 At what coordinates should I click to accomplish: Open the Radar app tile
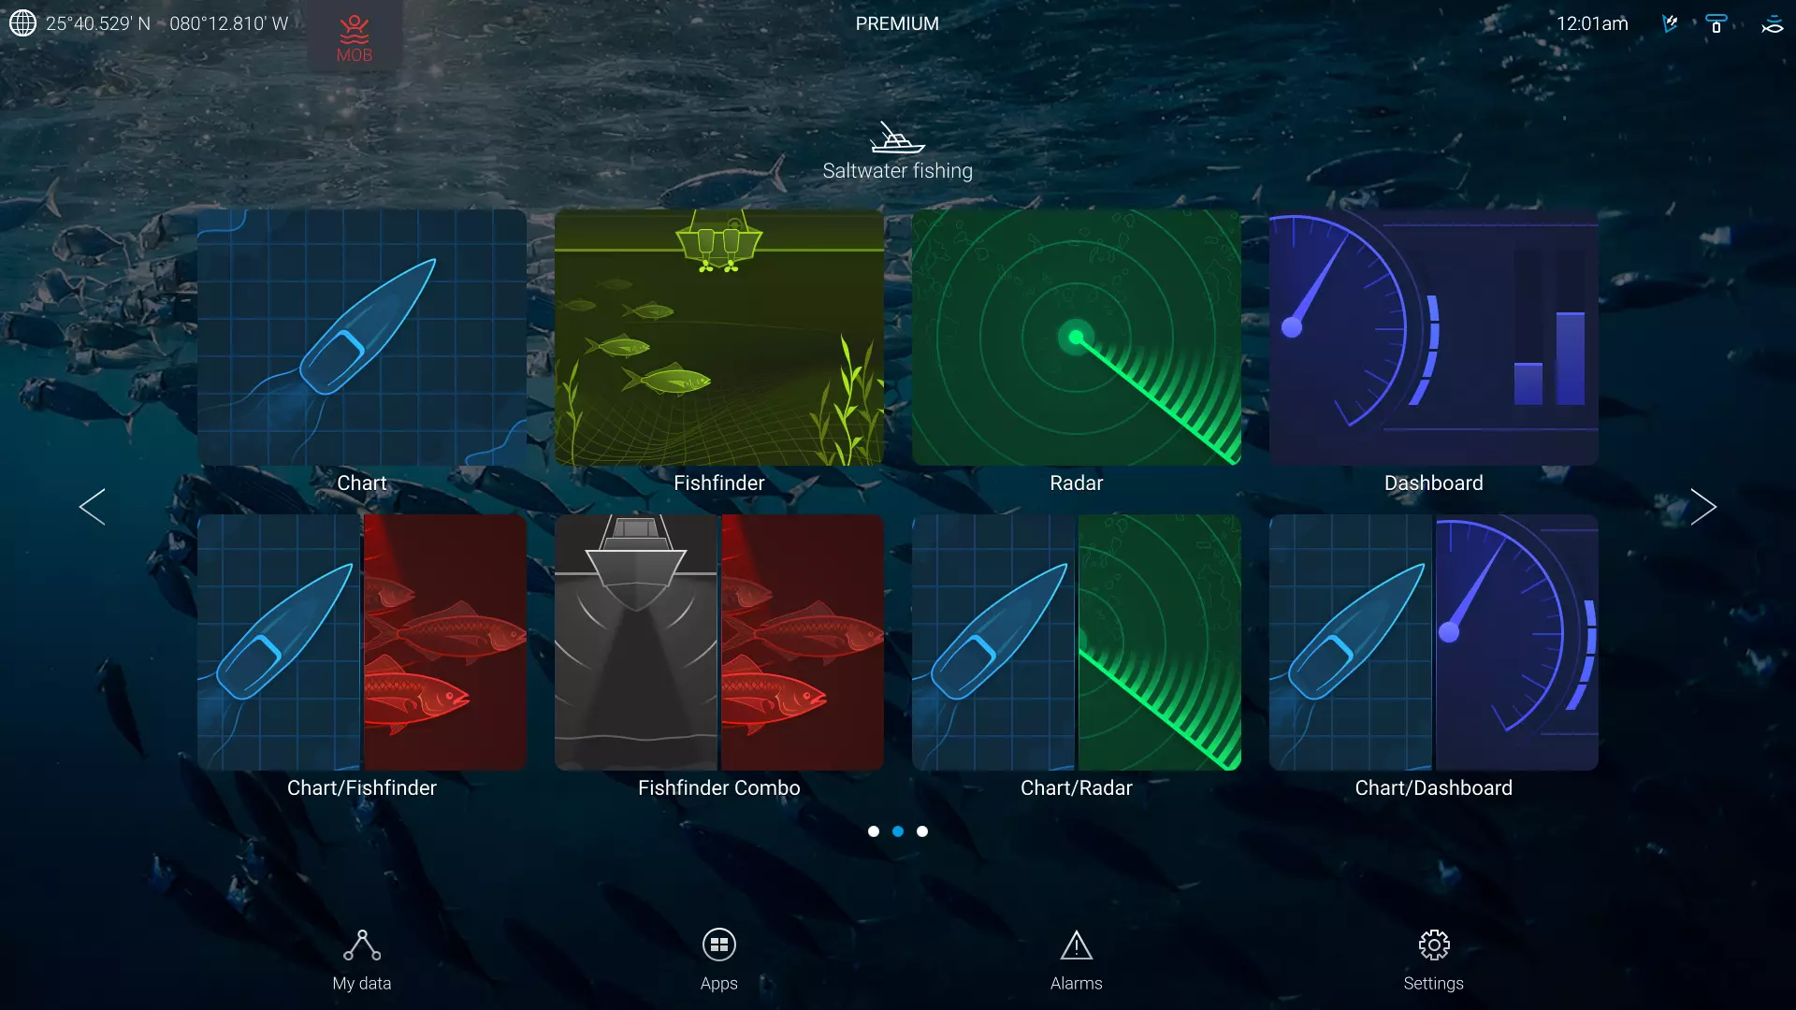1077,338
